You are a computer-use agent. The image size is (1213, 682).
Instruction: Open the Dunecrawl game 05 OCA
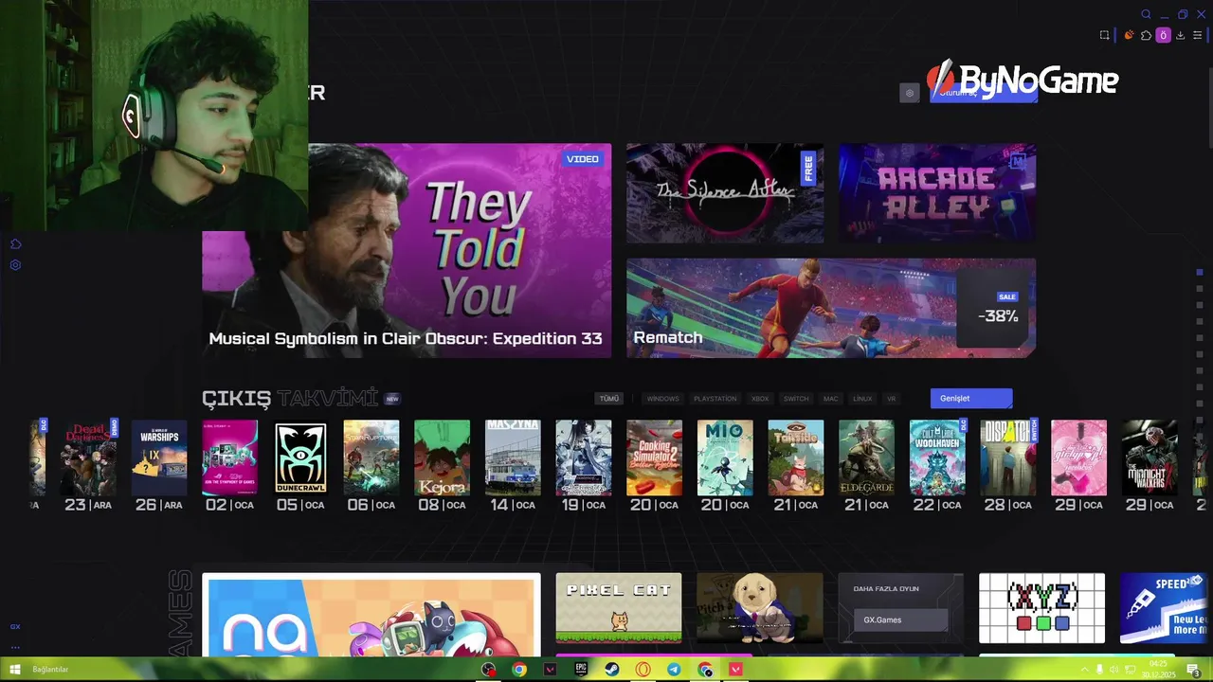(x=300, y=458)
